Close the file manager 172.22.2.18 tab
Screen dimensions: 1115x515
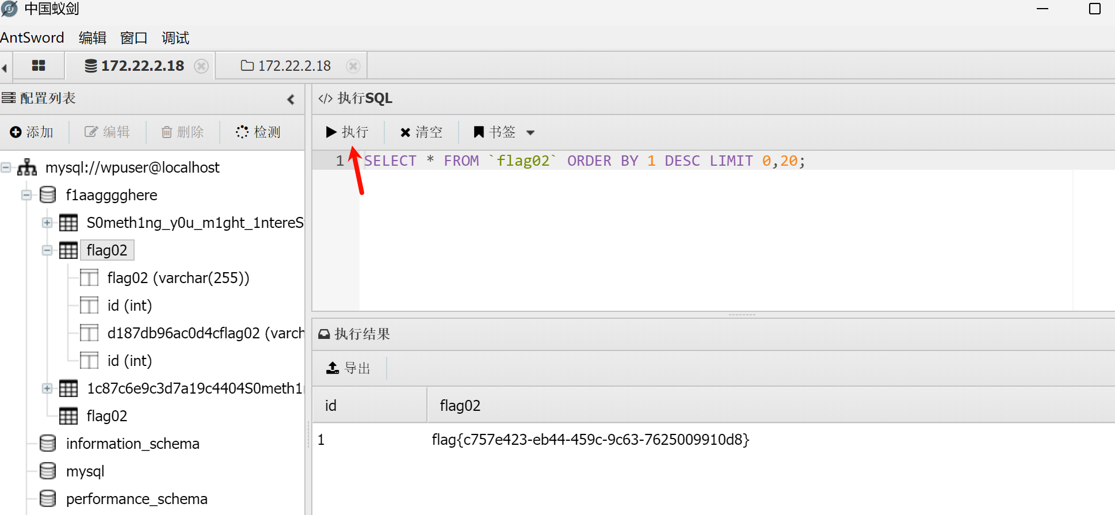pos(353,66)
